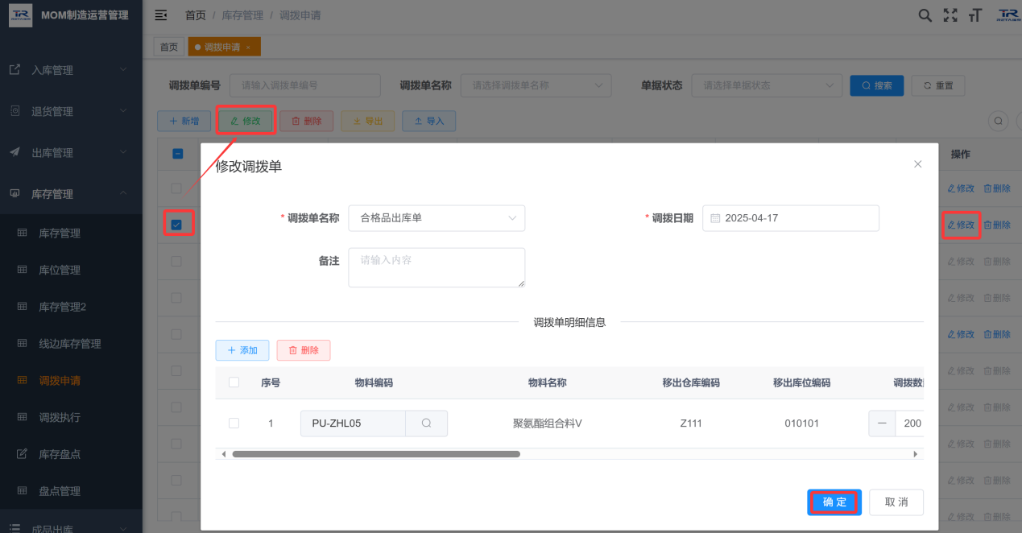1022x533 pixels.
Task: Click the 聚氨酯组合料V cell
Action: click(548, 424)
